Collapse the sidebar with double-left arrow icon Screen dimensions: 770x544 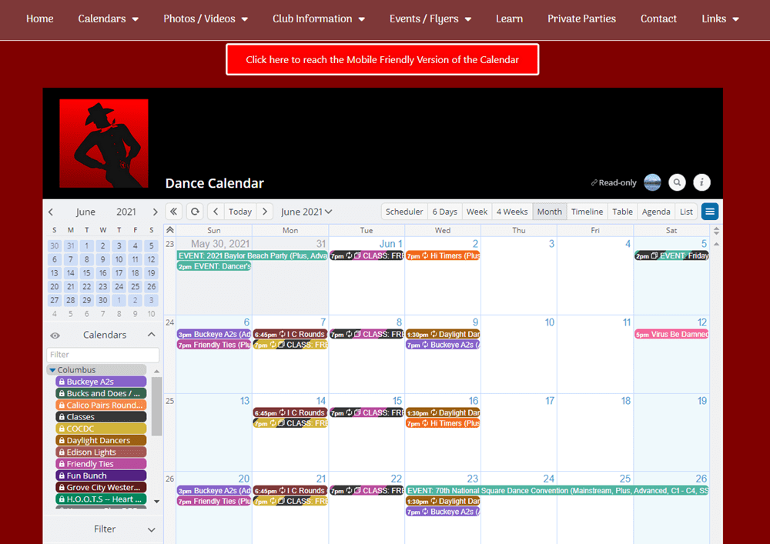[x=174, y=212]
